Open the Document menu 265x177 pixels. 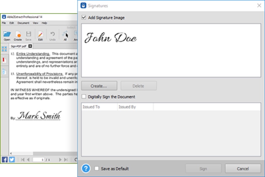pyautogui.click(x=23, y=23)
